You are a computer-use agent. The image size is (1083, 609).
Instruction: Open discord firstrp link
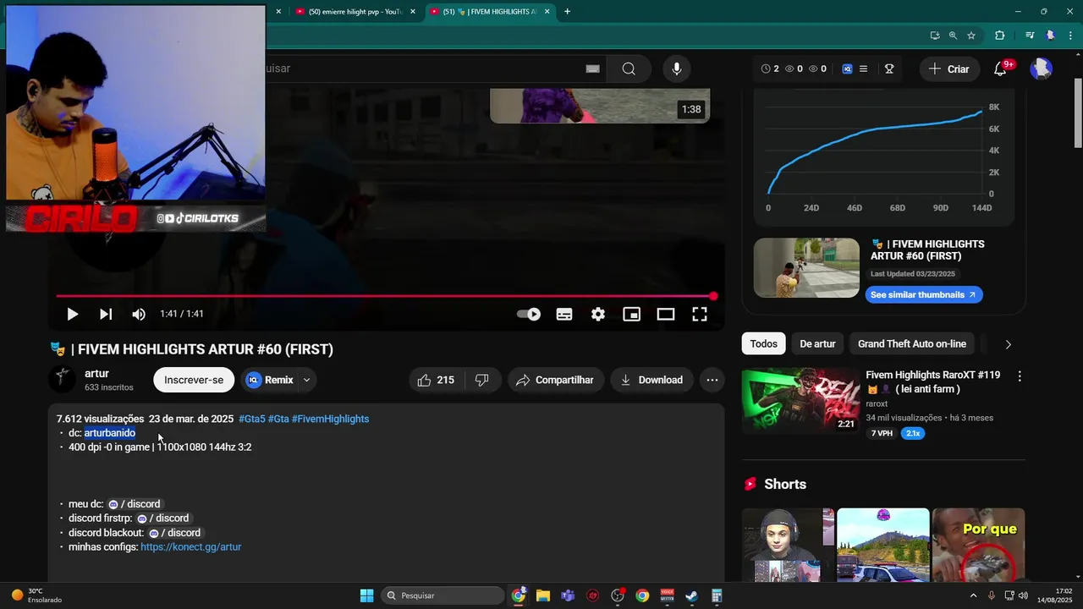coord(162,518)
